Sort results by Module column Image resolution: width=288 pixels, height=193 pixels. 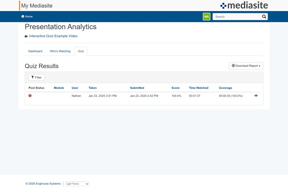pos(59,88)
